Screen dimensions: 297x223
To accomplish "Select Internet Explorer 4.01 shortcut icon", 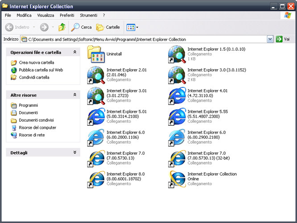I will pos(177,96).
